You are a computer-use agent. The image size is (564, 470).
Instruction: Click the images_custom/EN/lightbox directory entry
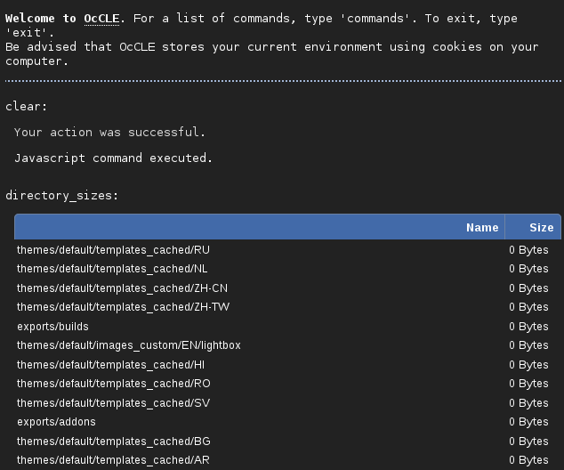pyautogui.click(x=128, y=345)
